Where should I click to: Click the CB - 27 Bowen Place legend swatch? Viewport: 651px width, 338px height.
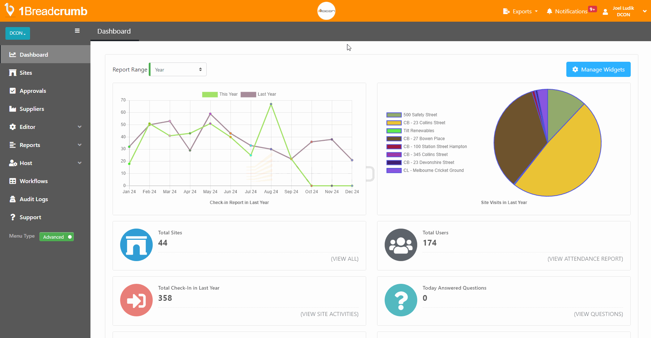394,139
